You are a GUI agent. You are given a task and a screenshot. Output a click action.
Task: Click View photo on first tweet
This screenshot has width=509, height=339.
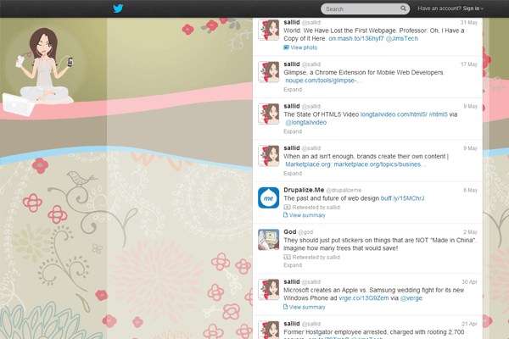point(304,47)
